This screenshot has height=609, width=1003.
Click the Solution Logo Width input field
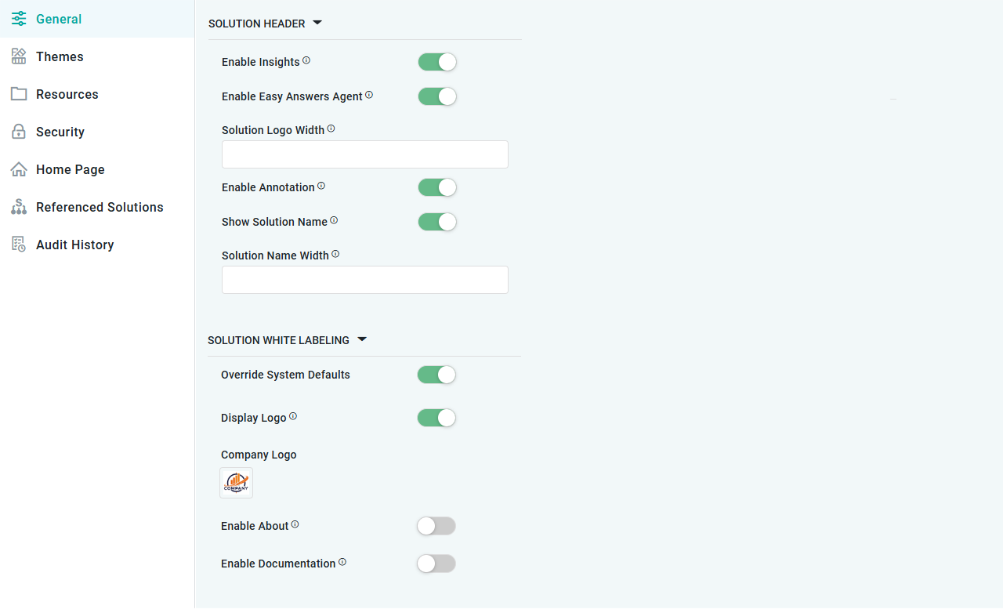365,154
